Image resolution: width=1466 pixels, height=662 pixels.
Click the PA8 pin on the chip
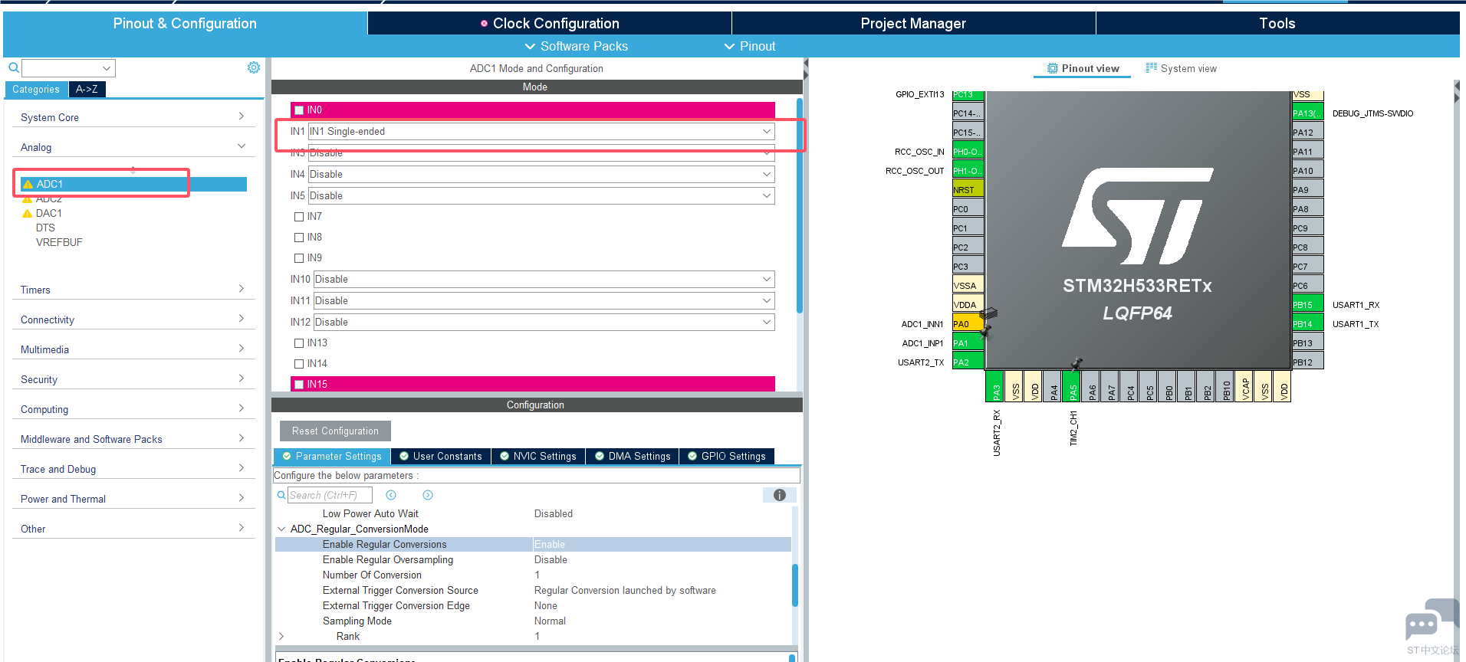1307,209
